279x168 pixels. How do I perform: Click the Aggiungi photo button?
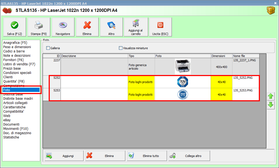coord(64,156)
